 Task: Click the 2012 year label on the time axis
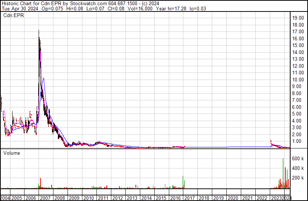pos(118,198)
